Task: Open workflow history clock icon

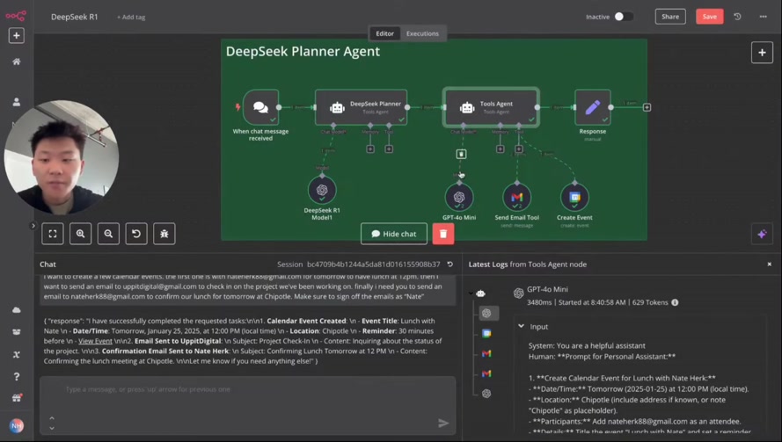Action: (737, 17)
